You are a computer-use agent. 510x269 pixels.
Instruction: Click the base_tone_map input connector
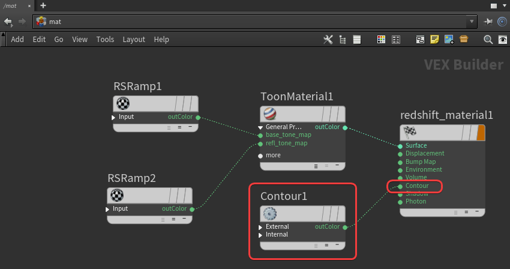coord(260,136)
